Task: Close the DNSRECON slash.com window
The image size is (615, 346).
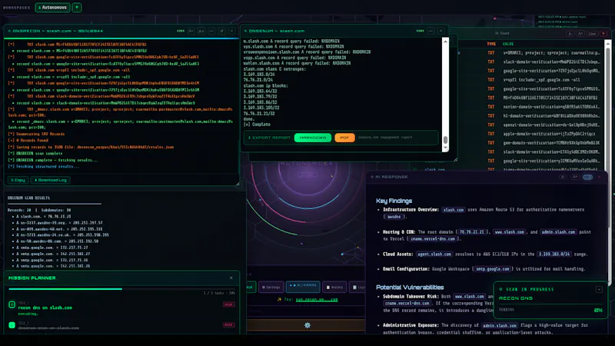Action: tap(232, 31)
